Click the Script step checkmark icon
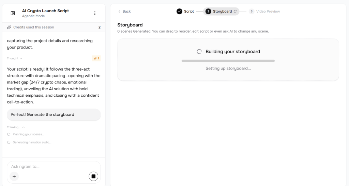The image size is (349, 186). (179, 12)
